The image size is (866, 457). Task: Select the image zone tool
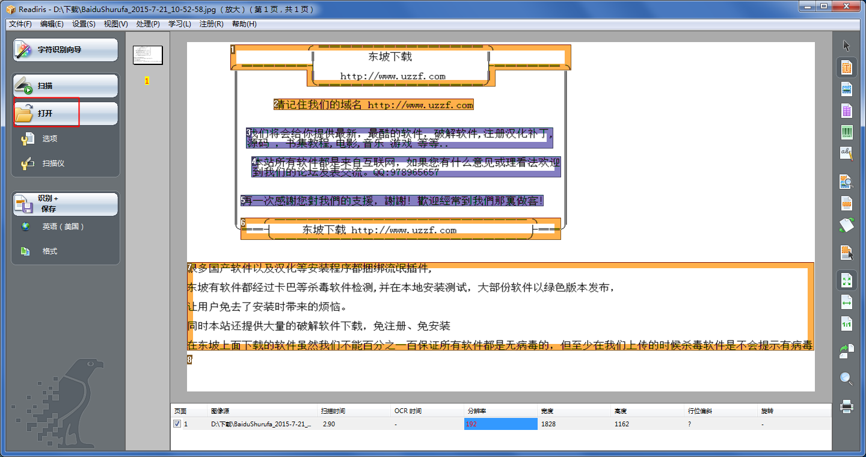pos(847,89)
